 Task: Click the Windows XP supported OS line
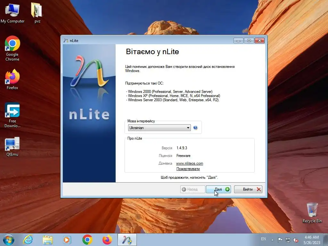[x=173, y=96]
